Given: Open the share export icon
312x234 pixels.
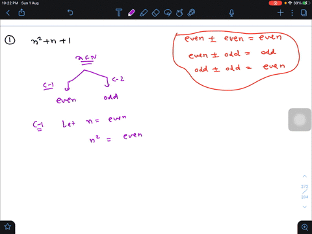Looking at the screenshot, I should pyautogui.click(x=21, y=12).
